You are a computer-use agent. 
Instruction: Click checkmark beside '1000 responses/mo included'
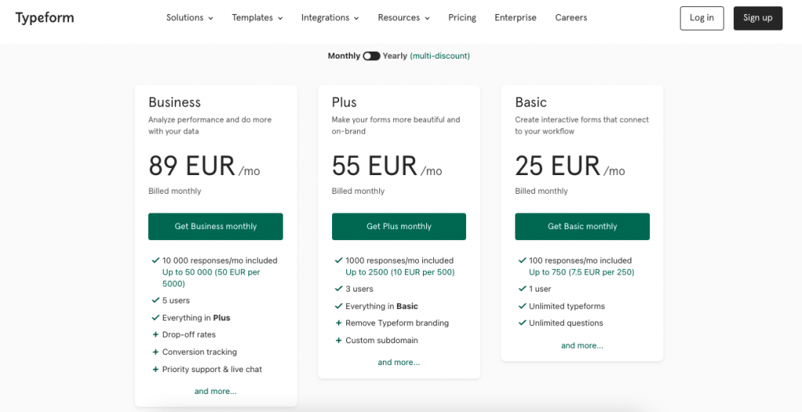pyautogui.click(x=338, y=260)
